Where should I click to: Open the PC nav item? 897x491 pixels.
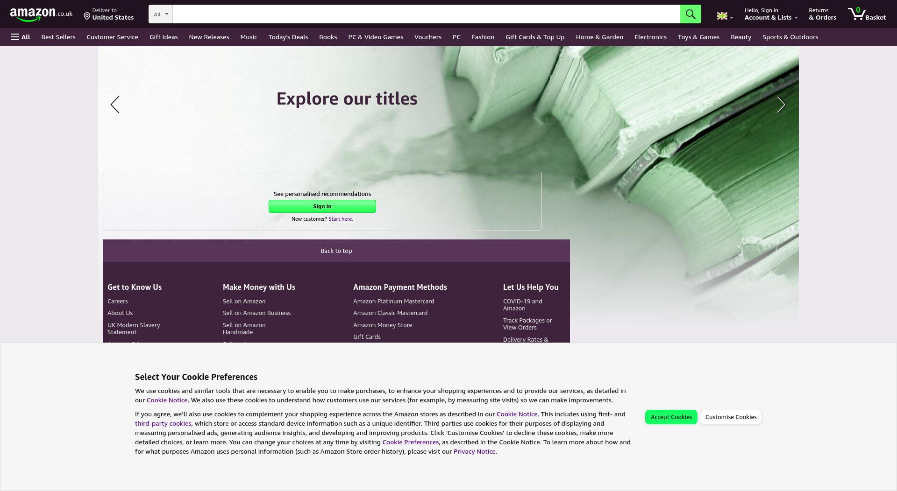pos(456,37)
